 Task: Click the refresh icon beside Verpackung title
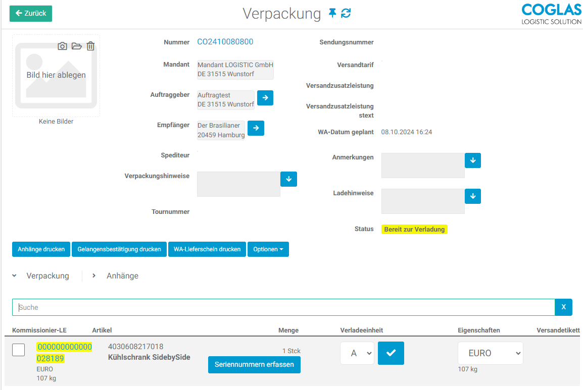click(346, 13)
